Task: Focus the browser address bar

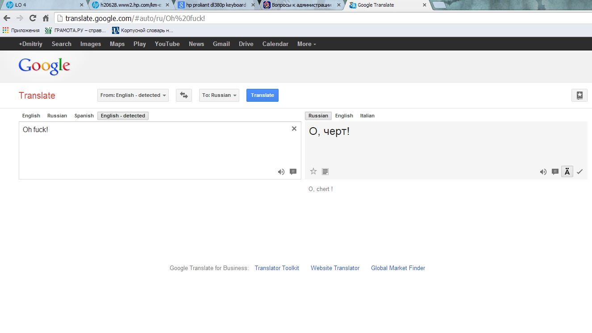Action: (322, 18)
